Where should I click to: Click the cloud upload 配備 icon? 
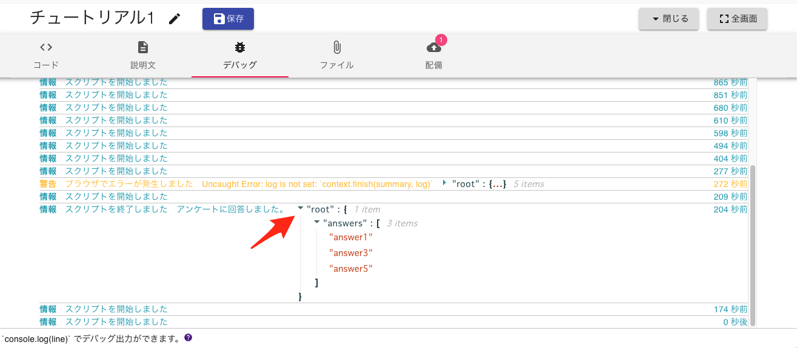tap(434, 48)
